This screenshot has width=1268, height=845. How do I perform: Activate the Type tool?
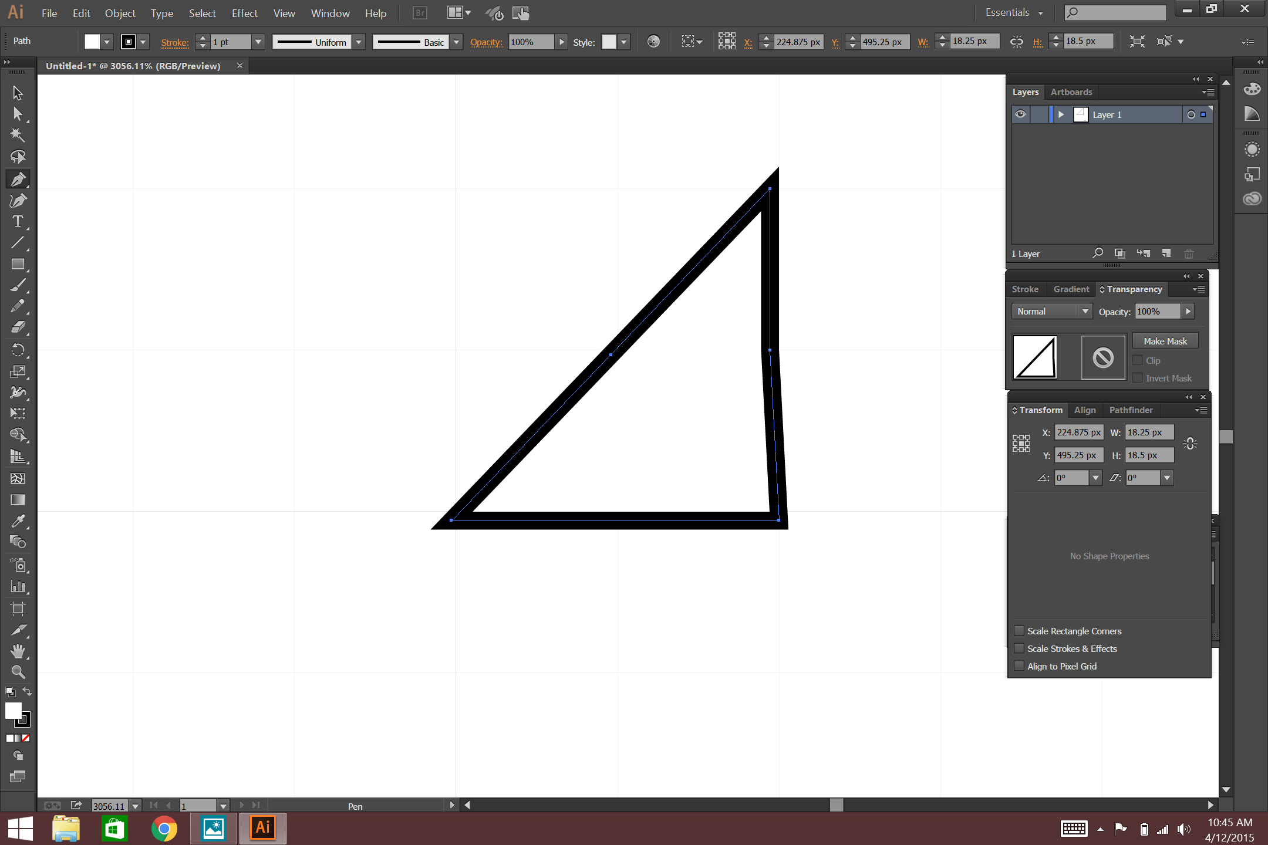(18, 221)
